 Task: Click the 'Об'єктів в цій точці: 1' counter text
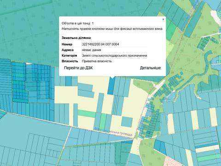pyautogui.click(x=78, y=24)
